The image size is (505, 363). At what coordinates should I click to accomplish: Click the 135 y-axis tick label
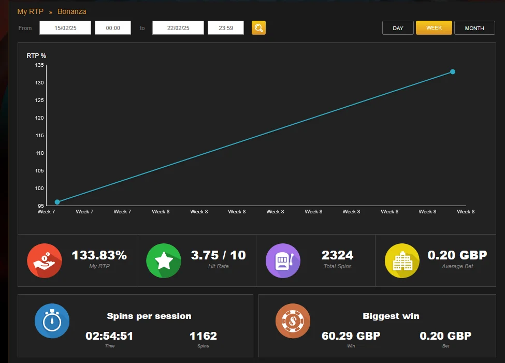39,65
